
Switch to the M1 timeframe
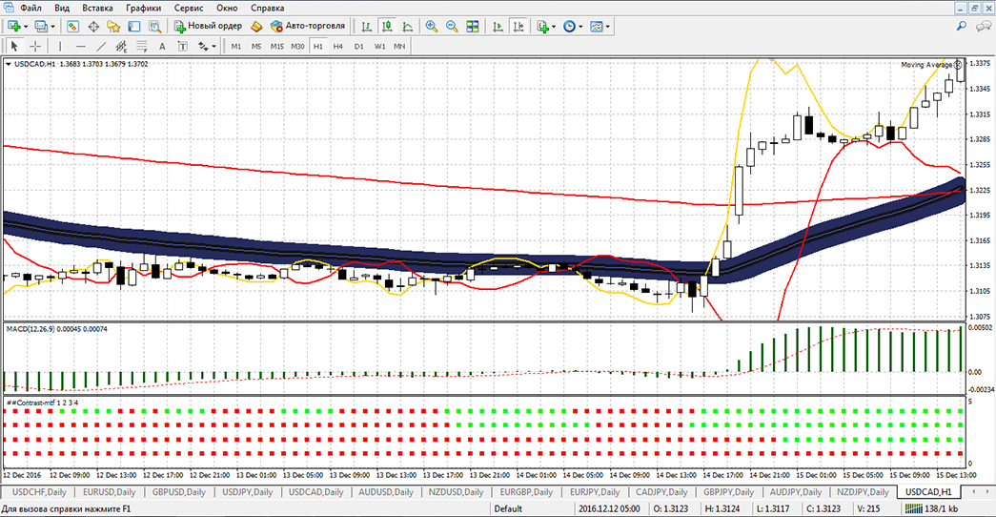coord(236,46)
